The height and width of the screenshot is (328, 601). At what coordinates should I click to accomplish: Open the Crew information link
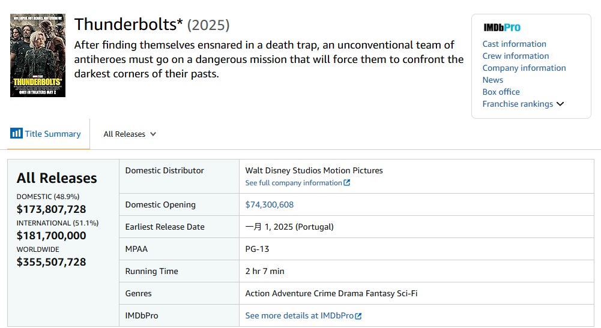click(x=516, y=56)
